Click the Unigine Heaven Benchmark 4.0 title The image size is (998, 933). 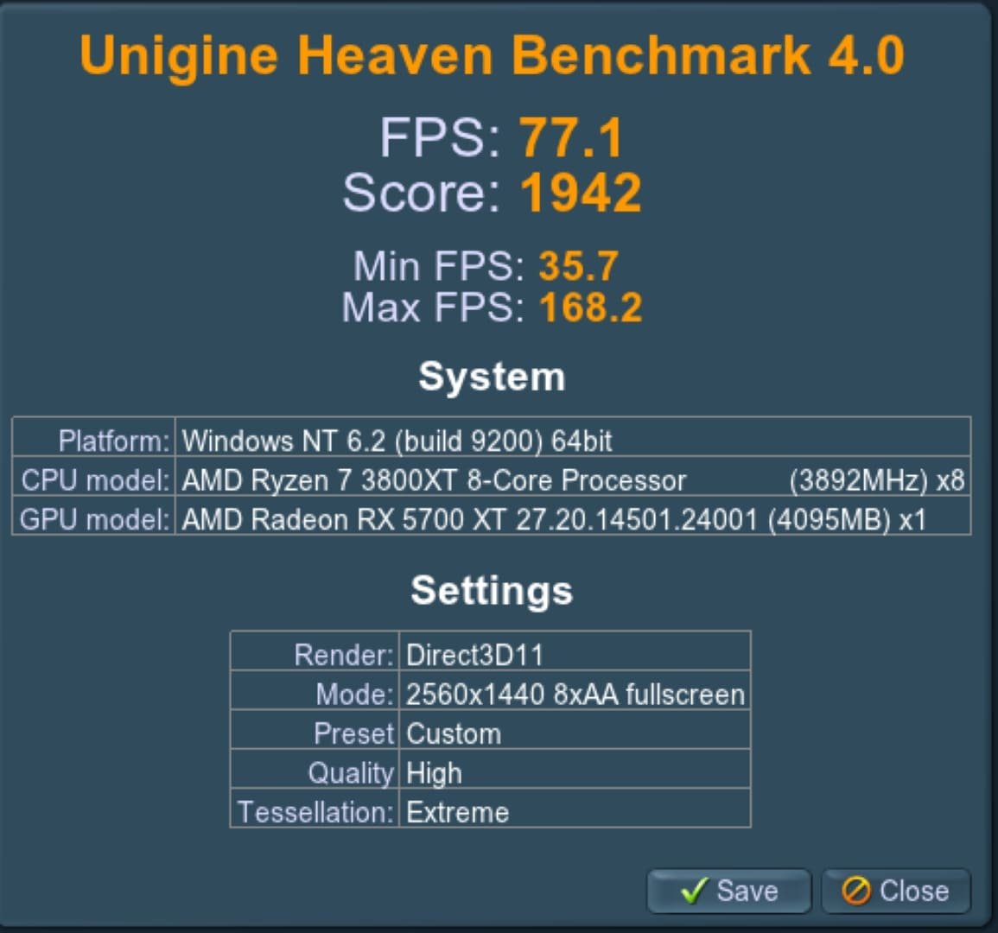(492, 54)
